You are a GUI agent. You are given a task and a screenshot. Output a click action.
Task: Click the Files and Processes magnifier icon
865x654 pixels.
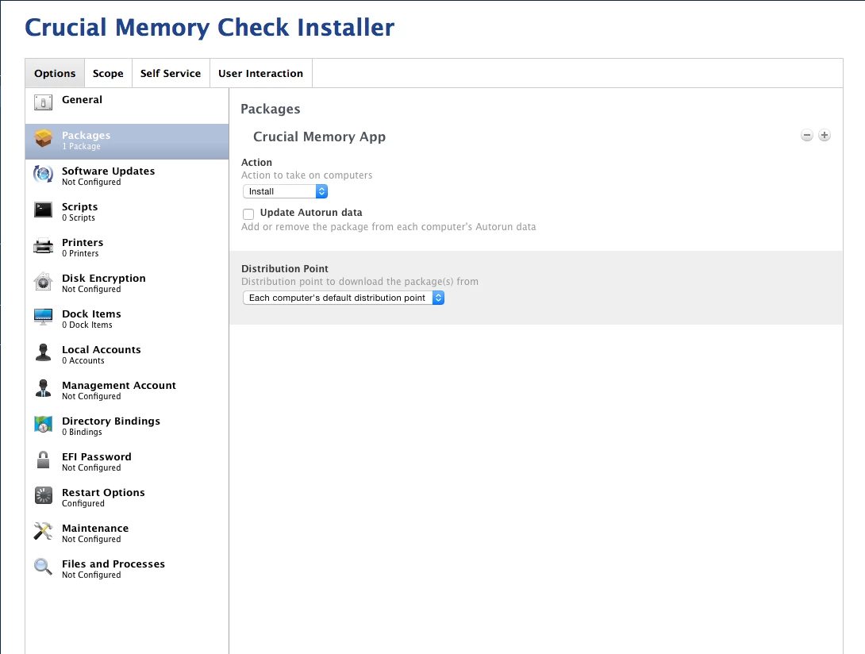(43, 567)
